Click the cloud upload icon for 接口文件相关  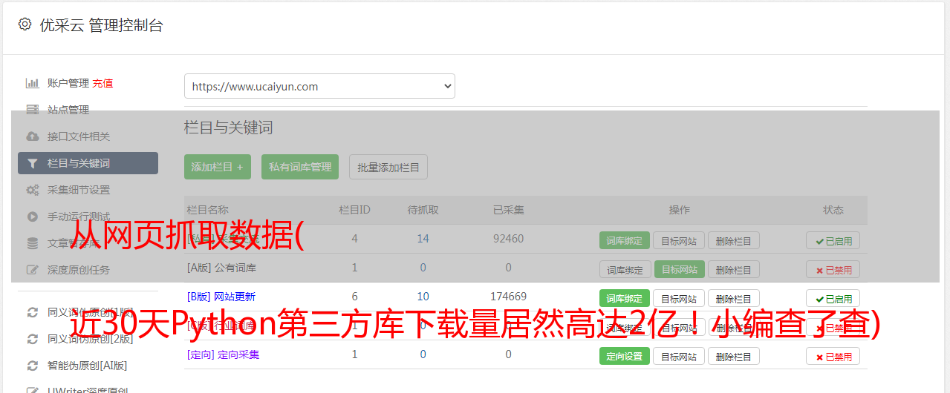tap(33, 136)
